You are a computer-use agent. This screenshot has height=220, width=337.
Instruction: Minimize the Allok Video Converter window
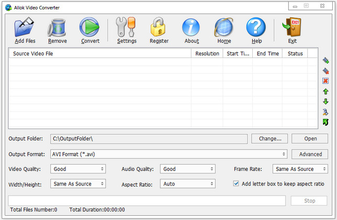295,6
